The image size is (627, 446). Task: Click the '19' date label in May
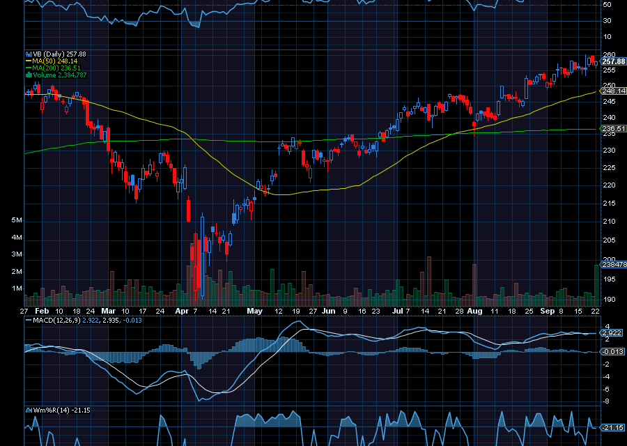click(x=295, y=312)
